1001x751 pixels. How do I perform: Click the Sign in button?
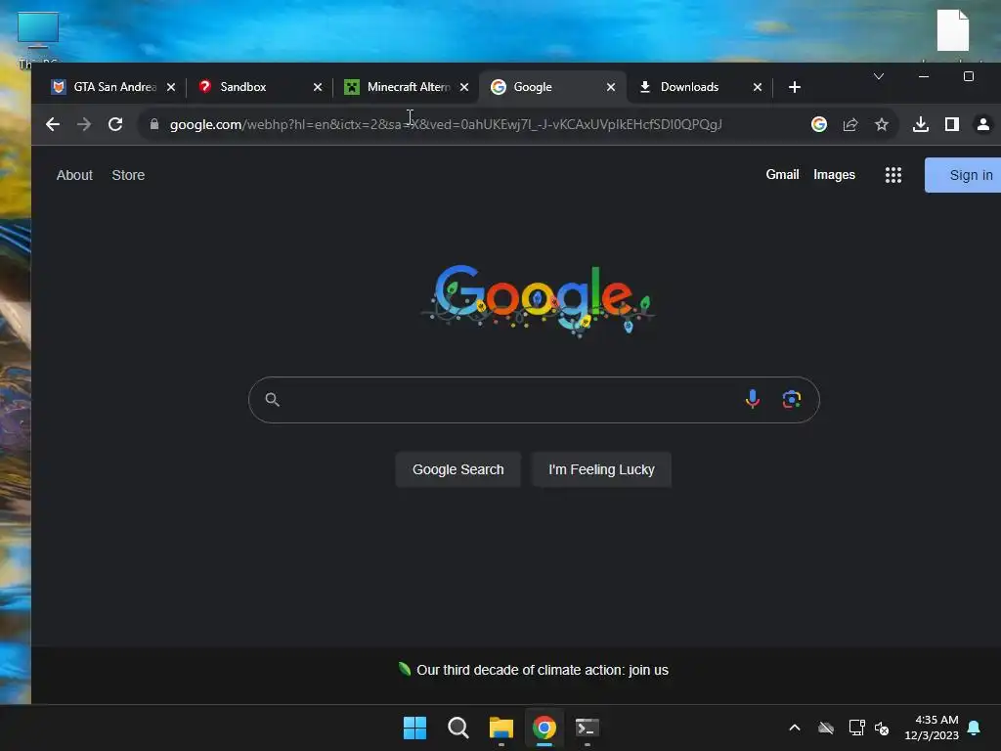pyautogui.click(x=963, y=175)
